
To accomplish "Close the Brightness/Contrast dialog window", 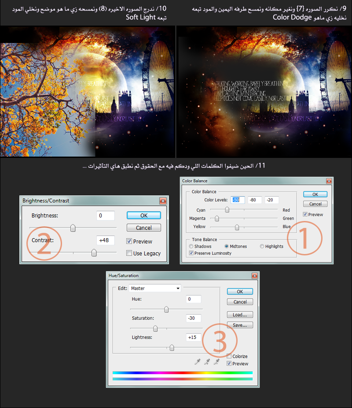I will [163, 201].
